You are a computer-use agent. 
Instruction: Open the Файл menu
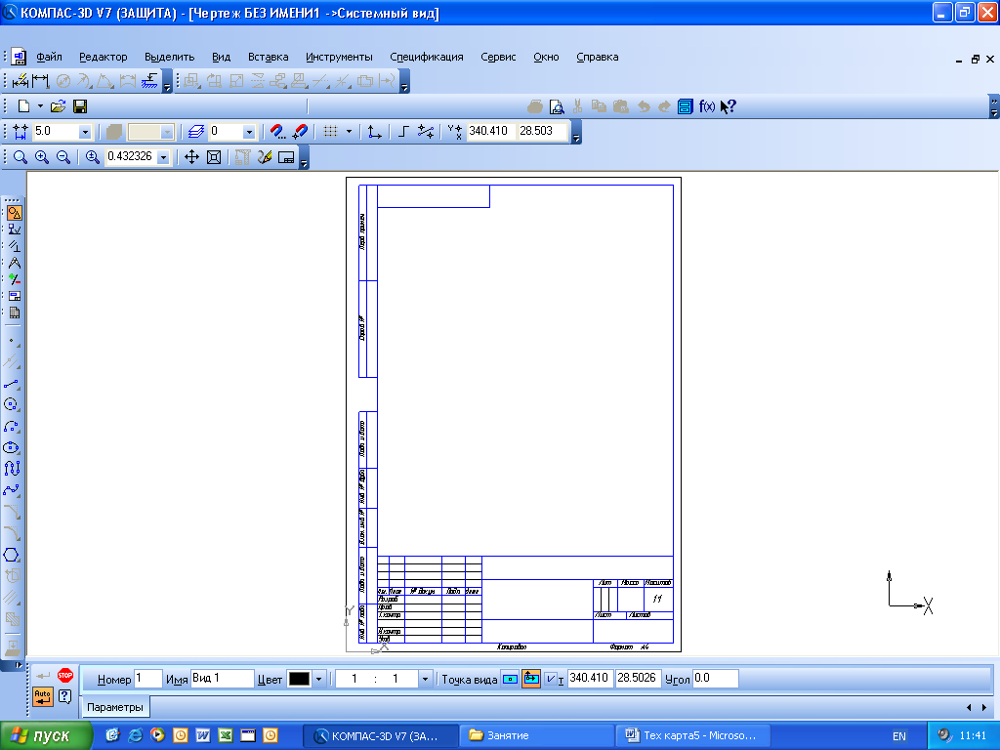[x=49, y=57]
